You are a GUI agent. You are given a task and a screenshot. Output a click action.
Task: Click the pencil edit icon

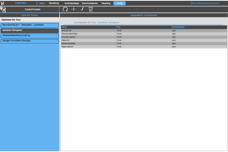82,9
